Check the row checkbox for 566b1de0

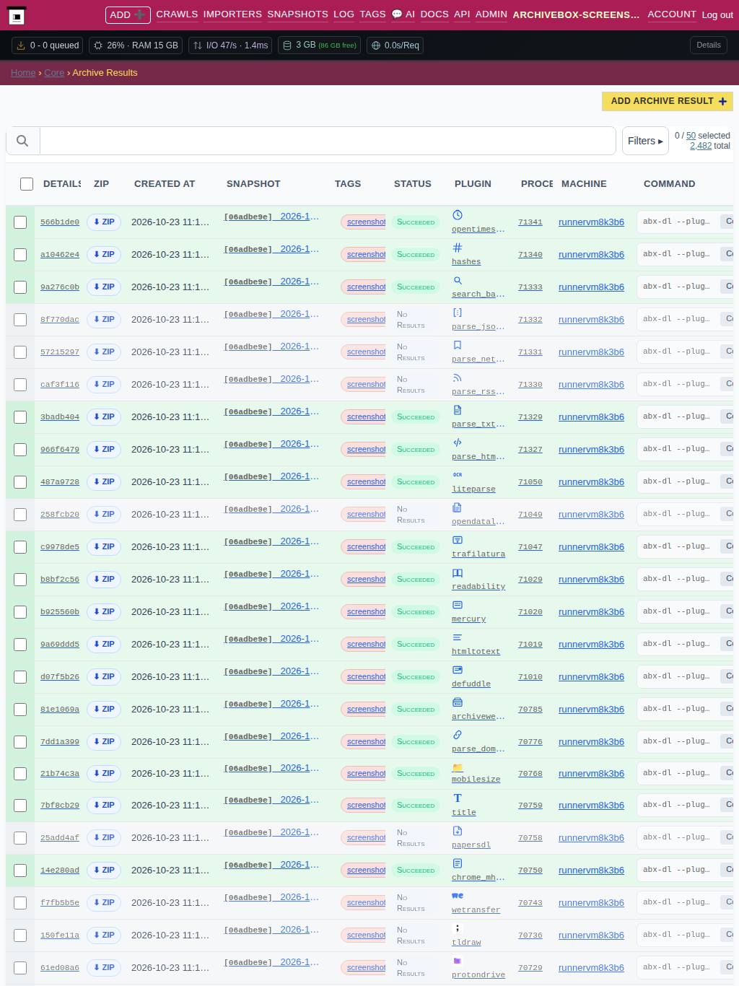pos(20,222)
